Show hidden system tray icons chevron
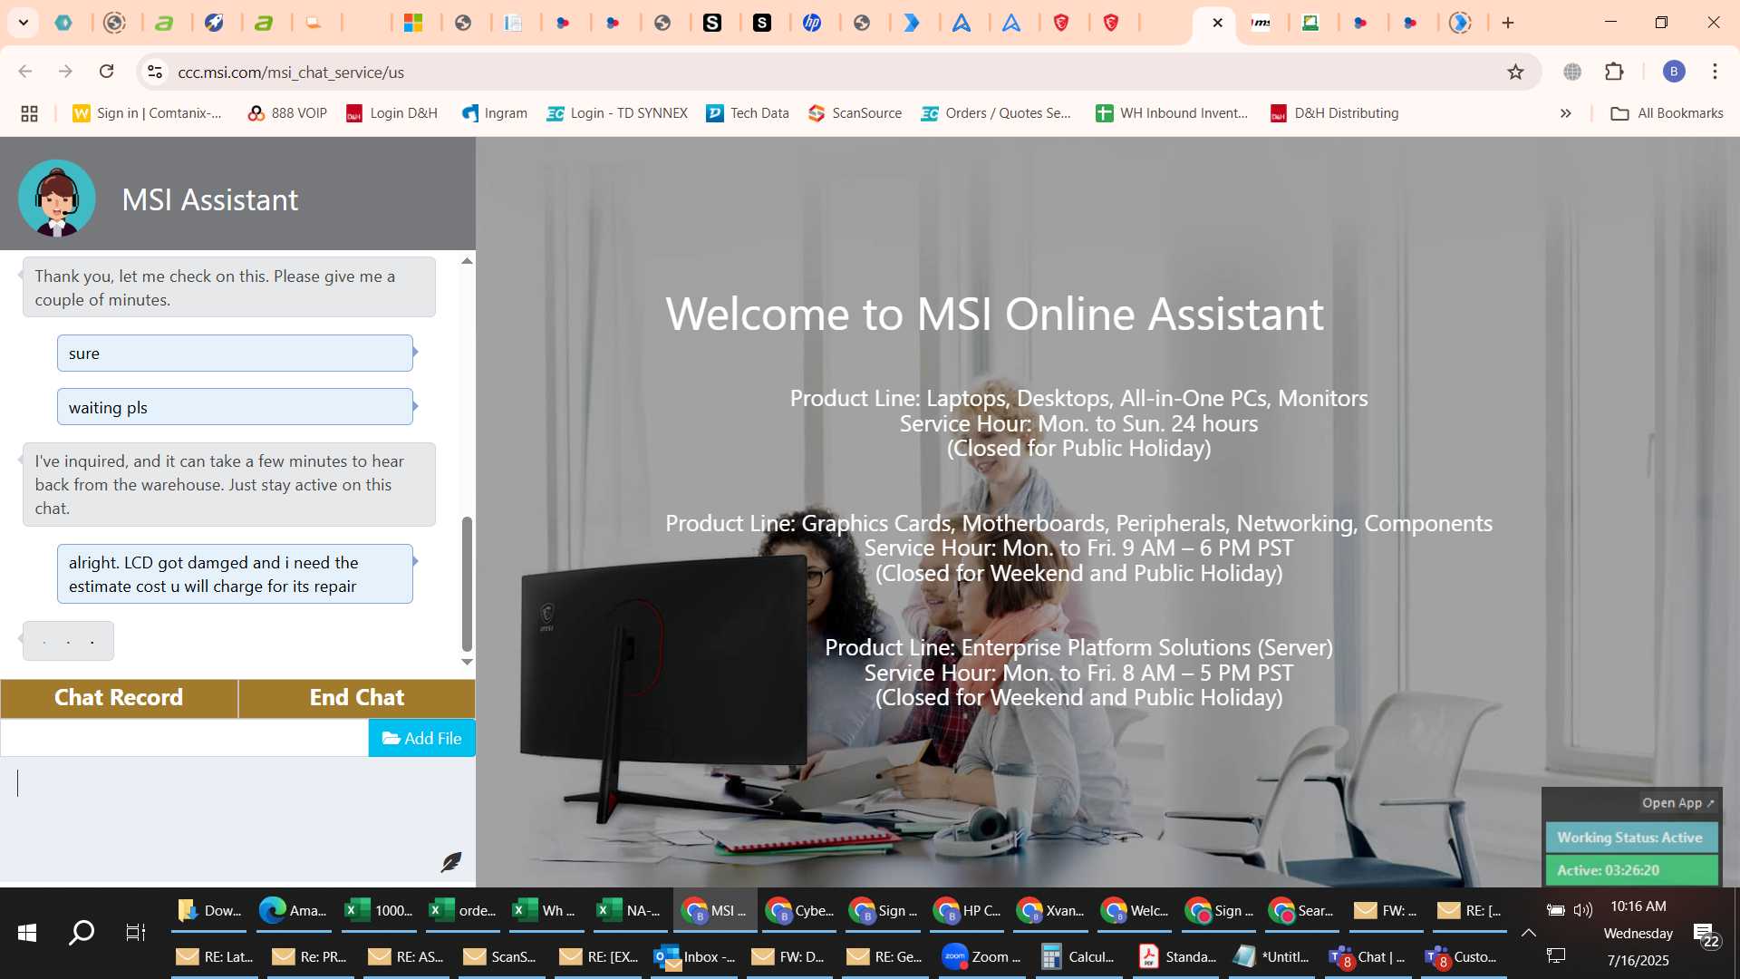Screen dimensions: 1740x979 coord(1528,932)
